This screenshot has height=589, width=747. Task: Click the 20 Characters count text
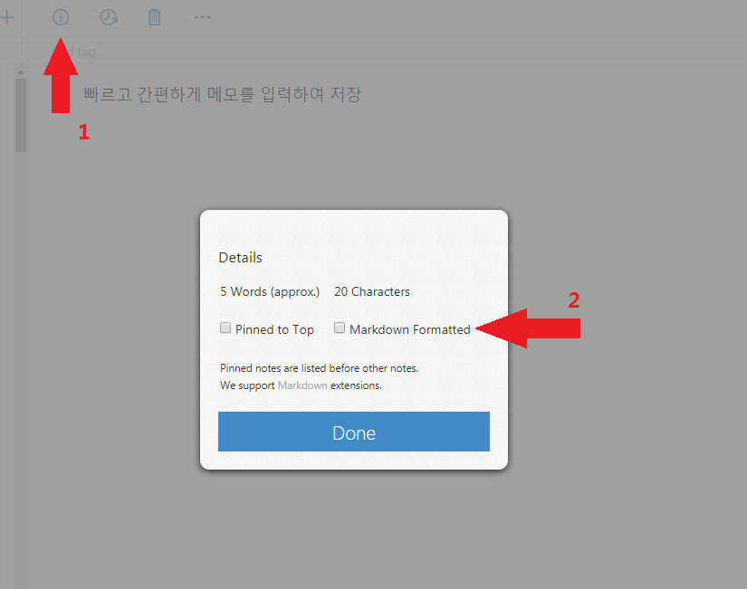[372, 291]
